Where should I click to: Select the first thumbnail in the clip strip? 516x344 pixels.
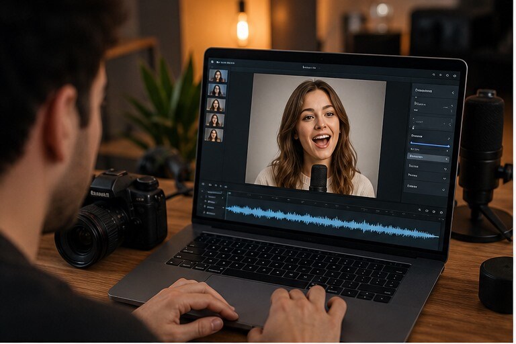coord(218,76)
